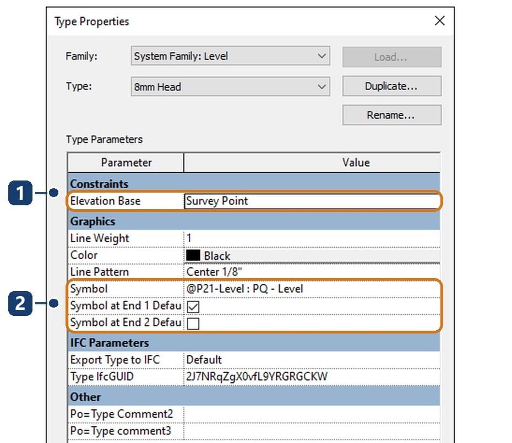Click the Type IfcGUID parameter label
Viewport: 512px width, 443px height.
[102, 377]
